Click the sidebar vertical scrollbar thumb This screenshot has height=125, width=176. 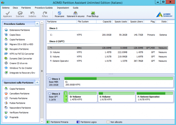coord(42,71)
